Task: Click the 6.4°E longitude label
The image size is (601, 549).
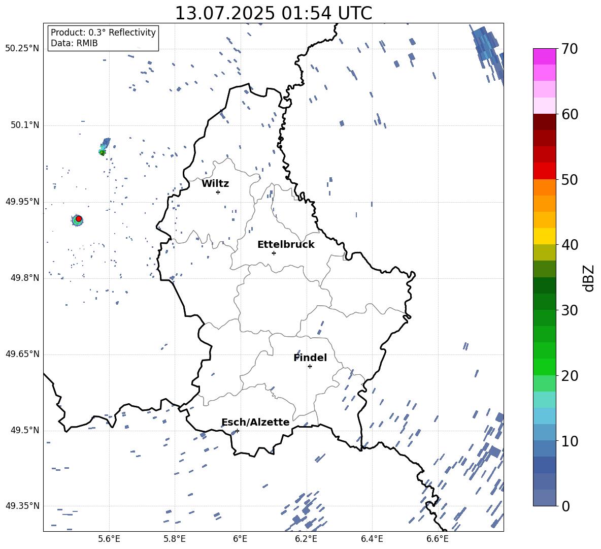Action: [x=372, y=539]
